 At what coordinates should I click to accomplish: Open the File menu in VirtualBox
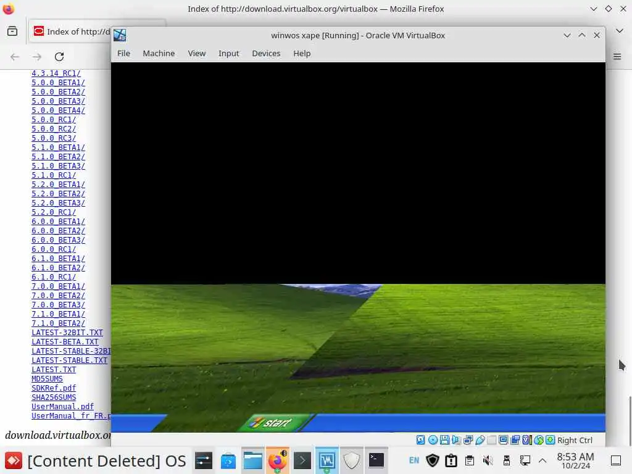click(x=123, y=53)
